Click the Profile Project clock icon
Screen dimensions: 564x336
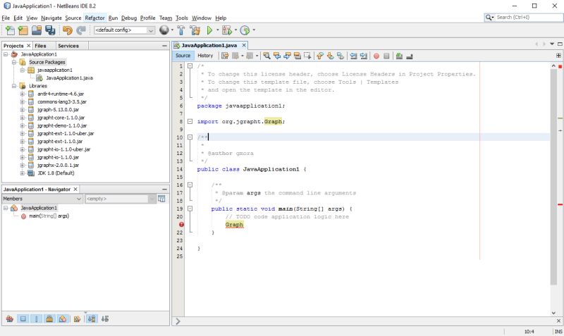point(245,30)
